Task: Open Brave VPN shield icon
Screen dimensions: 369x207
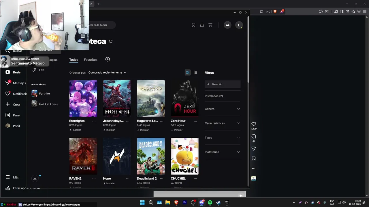Action: 359,11
